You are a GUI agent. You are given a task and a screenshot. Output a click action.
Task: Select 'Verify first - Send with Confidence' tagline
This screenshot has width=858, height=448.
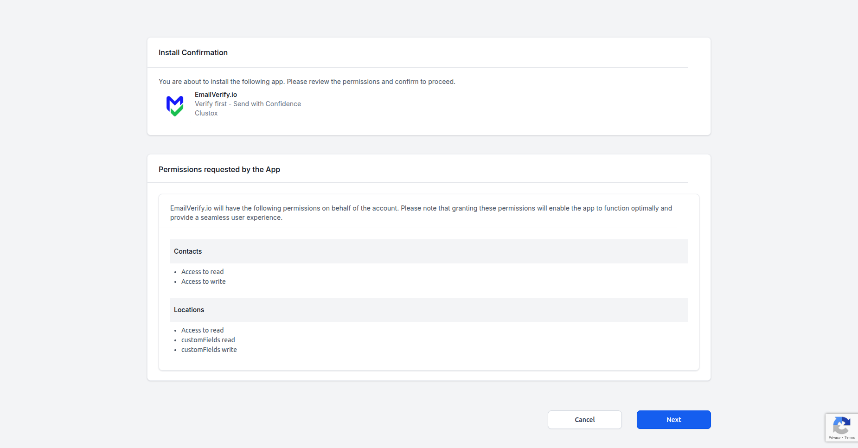click(x=248, y=104)
